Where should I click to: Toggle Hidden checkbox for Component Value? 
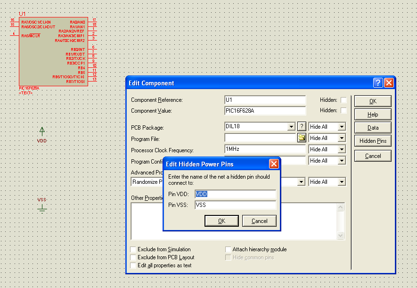(x=343, y=110)
